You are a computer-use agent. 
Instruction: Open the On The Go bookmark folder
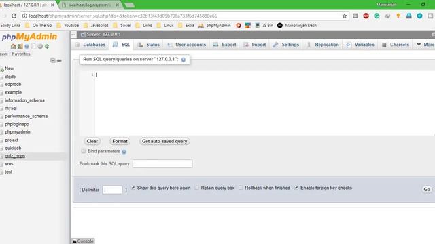(39, 26)
